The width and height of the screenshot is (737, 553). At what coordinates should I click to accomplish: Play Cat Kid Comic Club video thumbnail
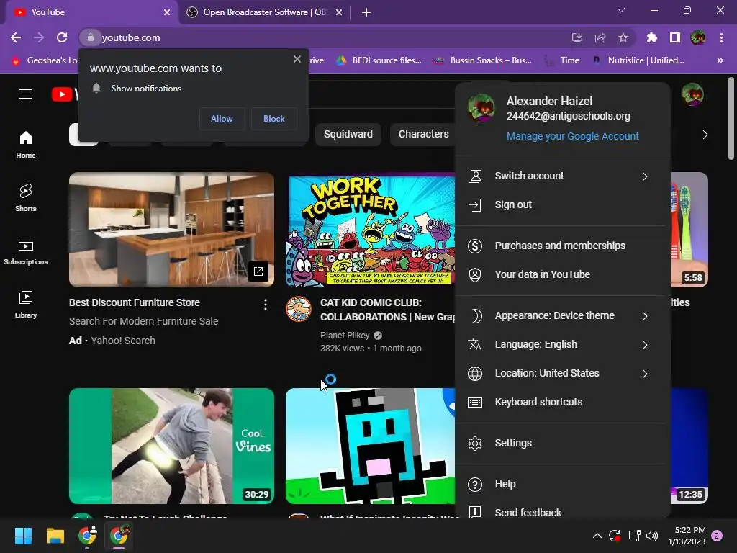click(x=371, y=230)
